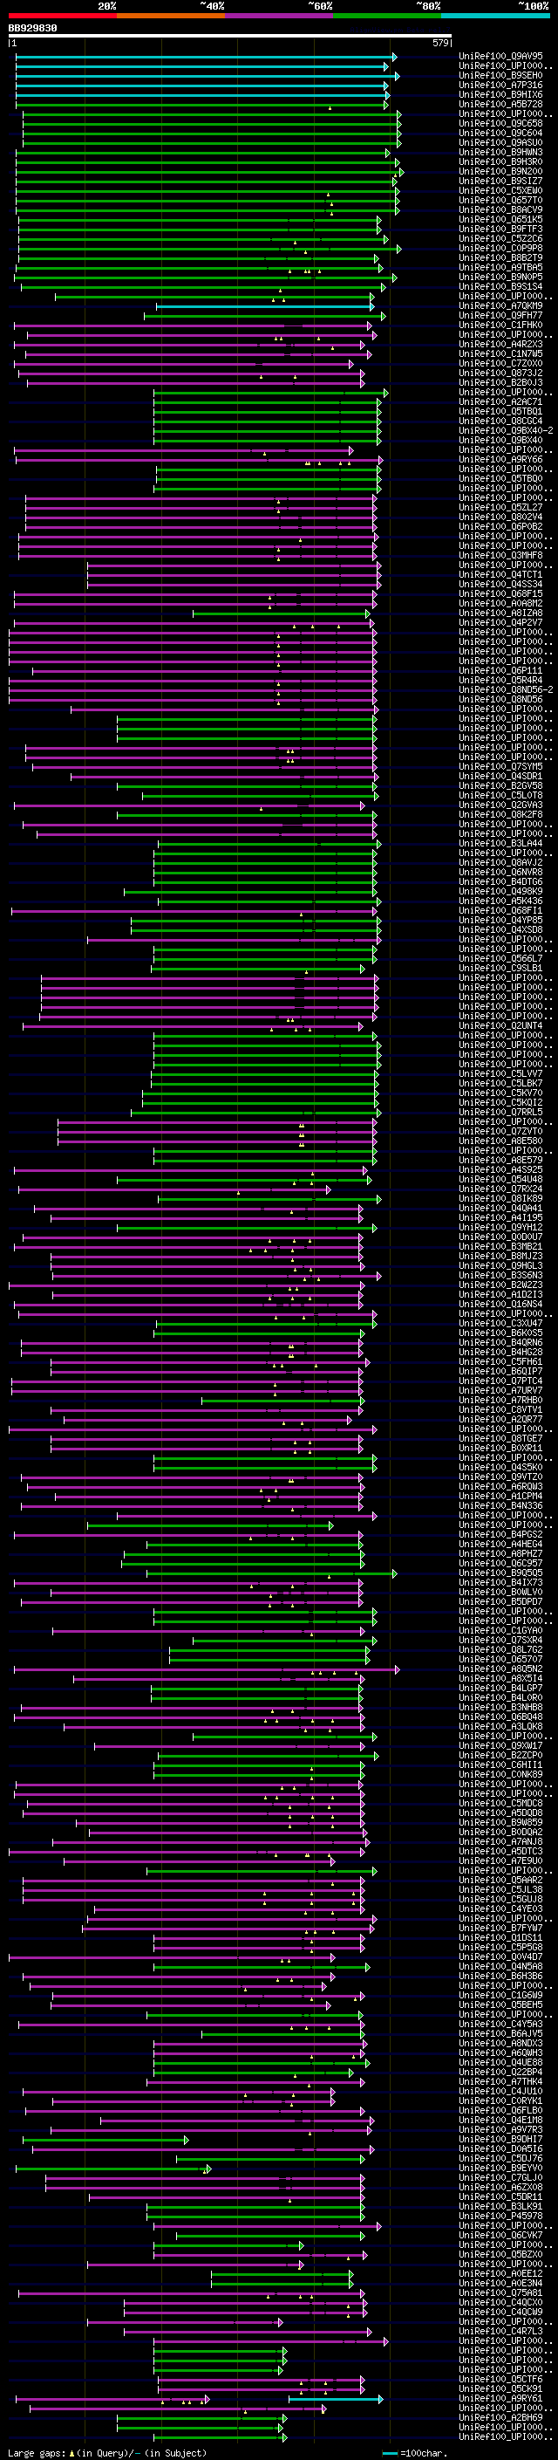Click UniRef100_Q8CGC4 label
The width and height of the screenshot is (558, 2460).
(500, 421)
